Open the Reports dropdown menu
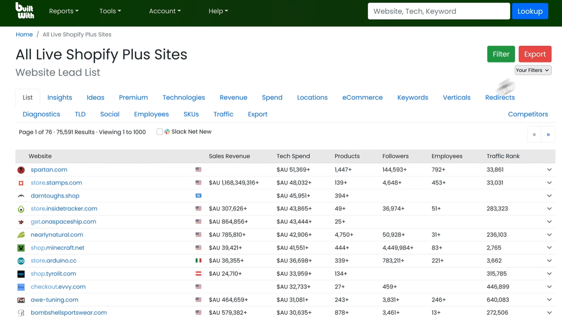 64,11
